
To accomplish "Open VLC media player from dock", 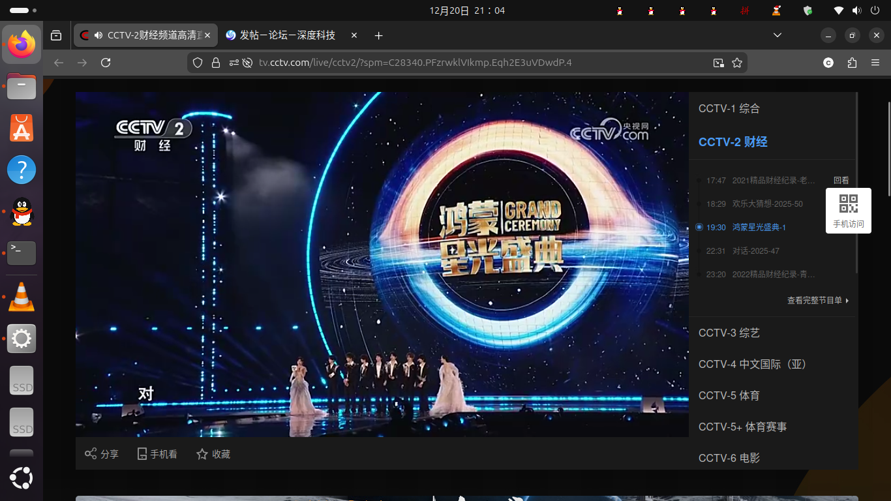I will pos(22,297).
